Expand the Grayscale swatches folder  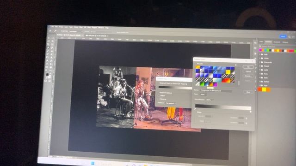pyautogui.click(x=259, y=62)
